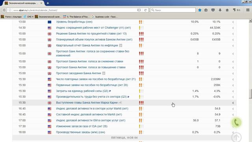Open Решение Банка Англии по процентной ставке
The height and width of the screenshot is (142, 252).
point(91,34)
